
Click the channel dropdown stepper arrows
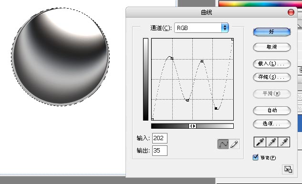(225, 28)
